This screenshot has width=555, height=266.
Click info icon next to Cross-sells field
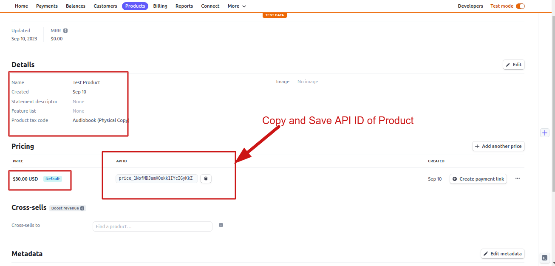pyautogui.click(x=221, y=225)
